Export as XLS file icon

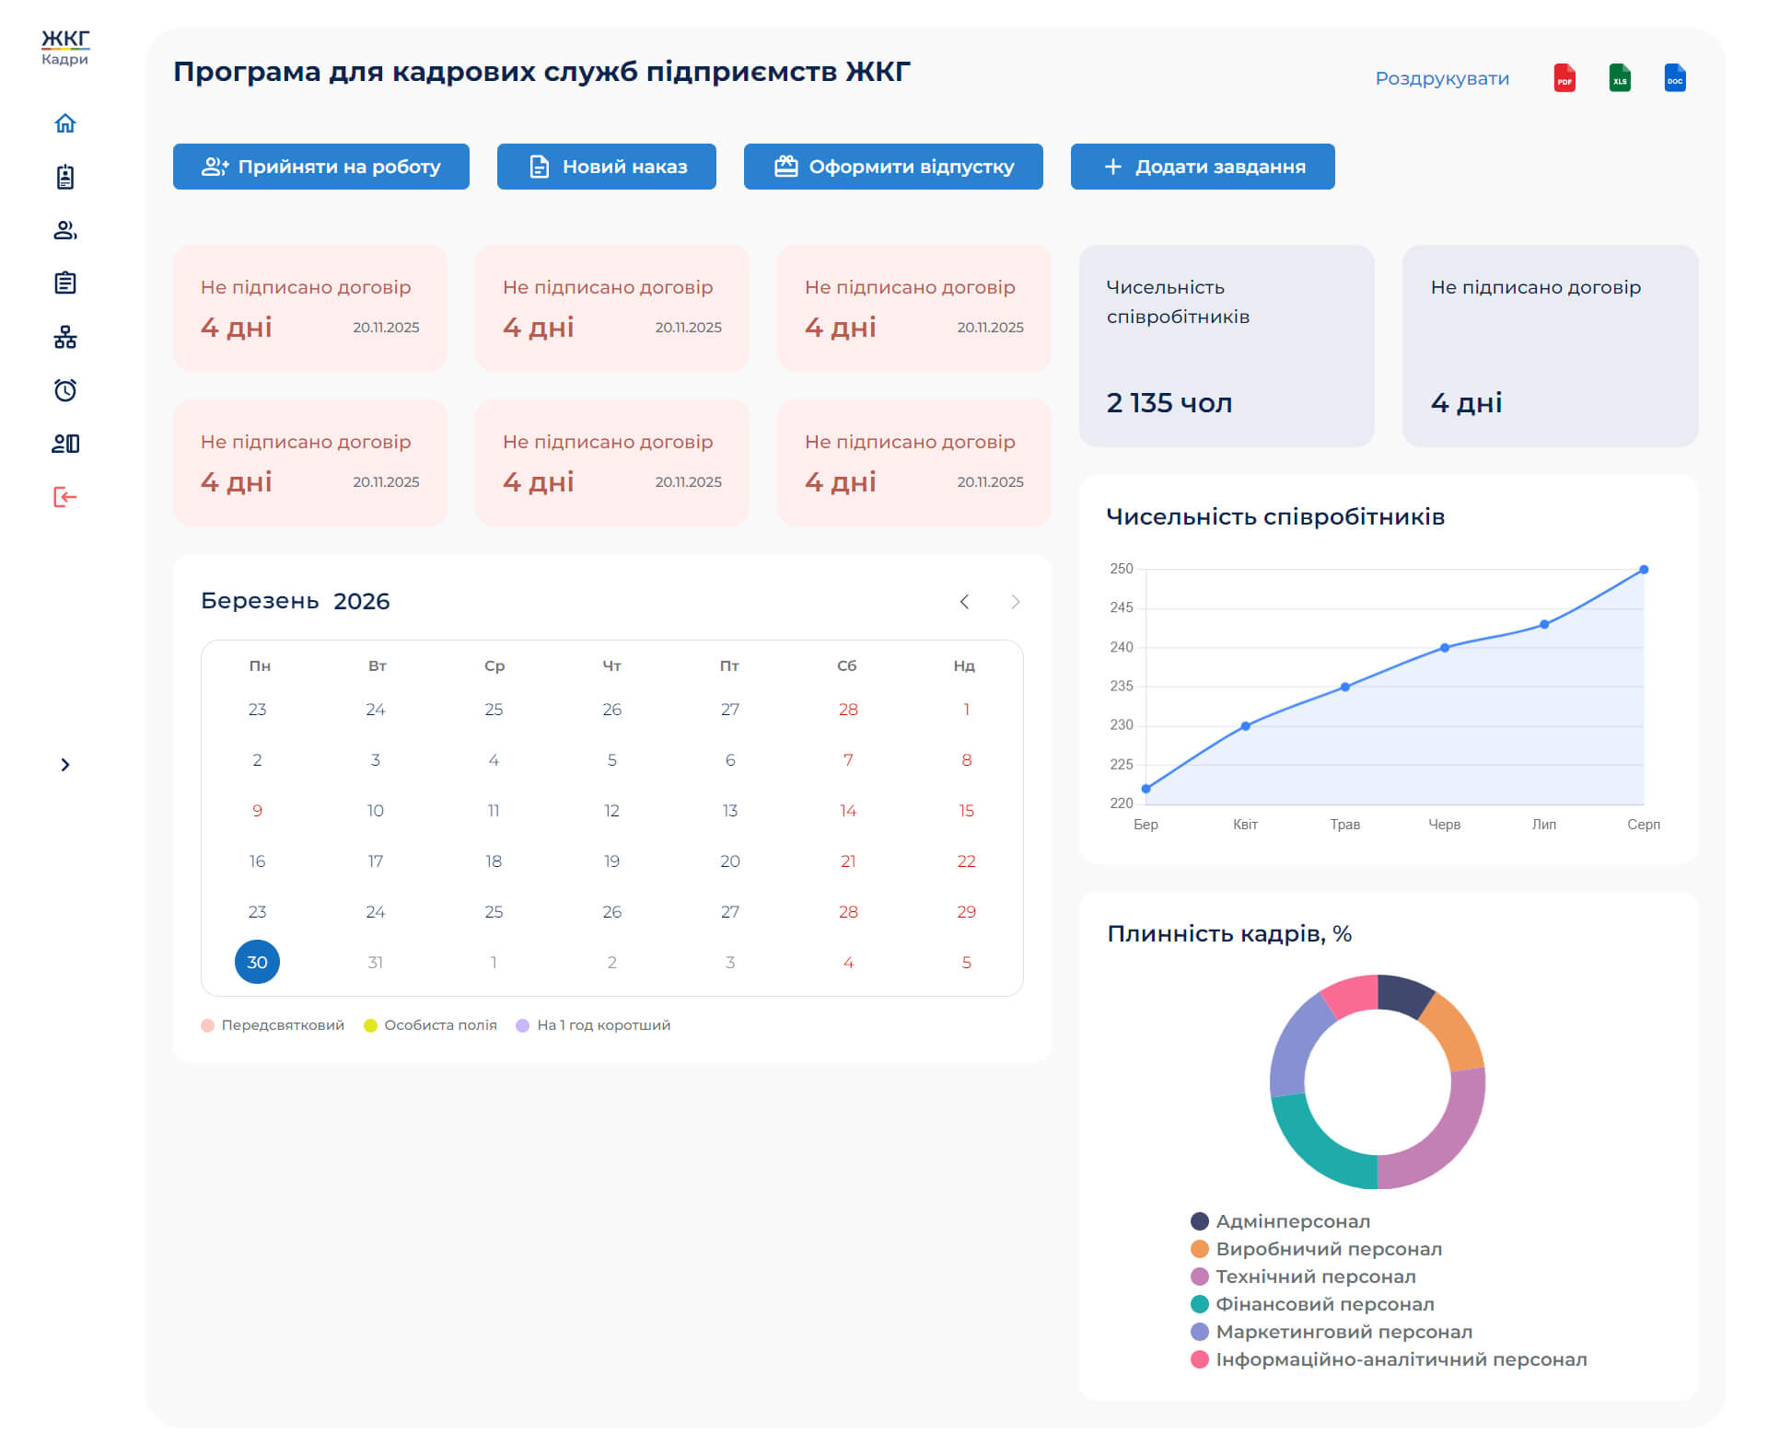pyautogui.click(x=1620, y=78)
